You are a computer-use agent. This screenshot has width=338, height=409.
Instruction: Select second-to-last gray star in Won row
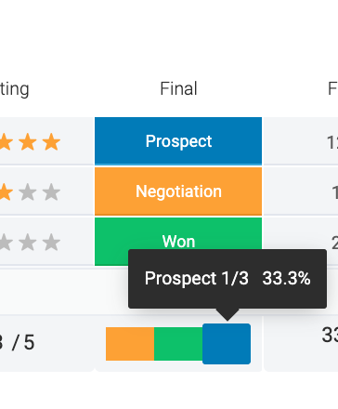(28, 242)
